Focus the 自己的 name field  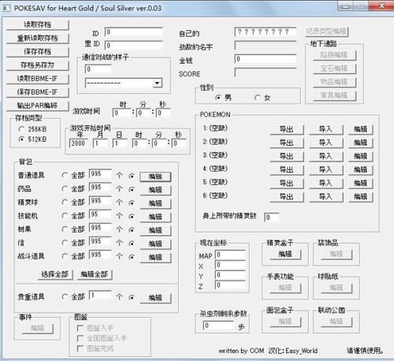click(266, 32)
